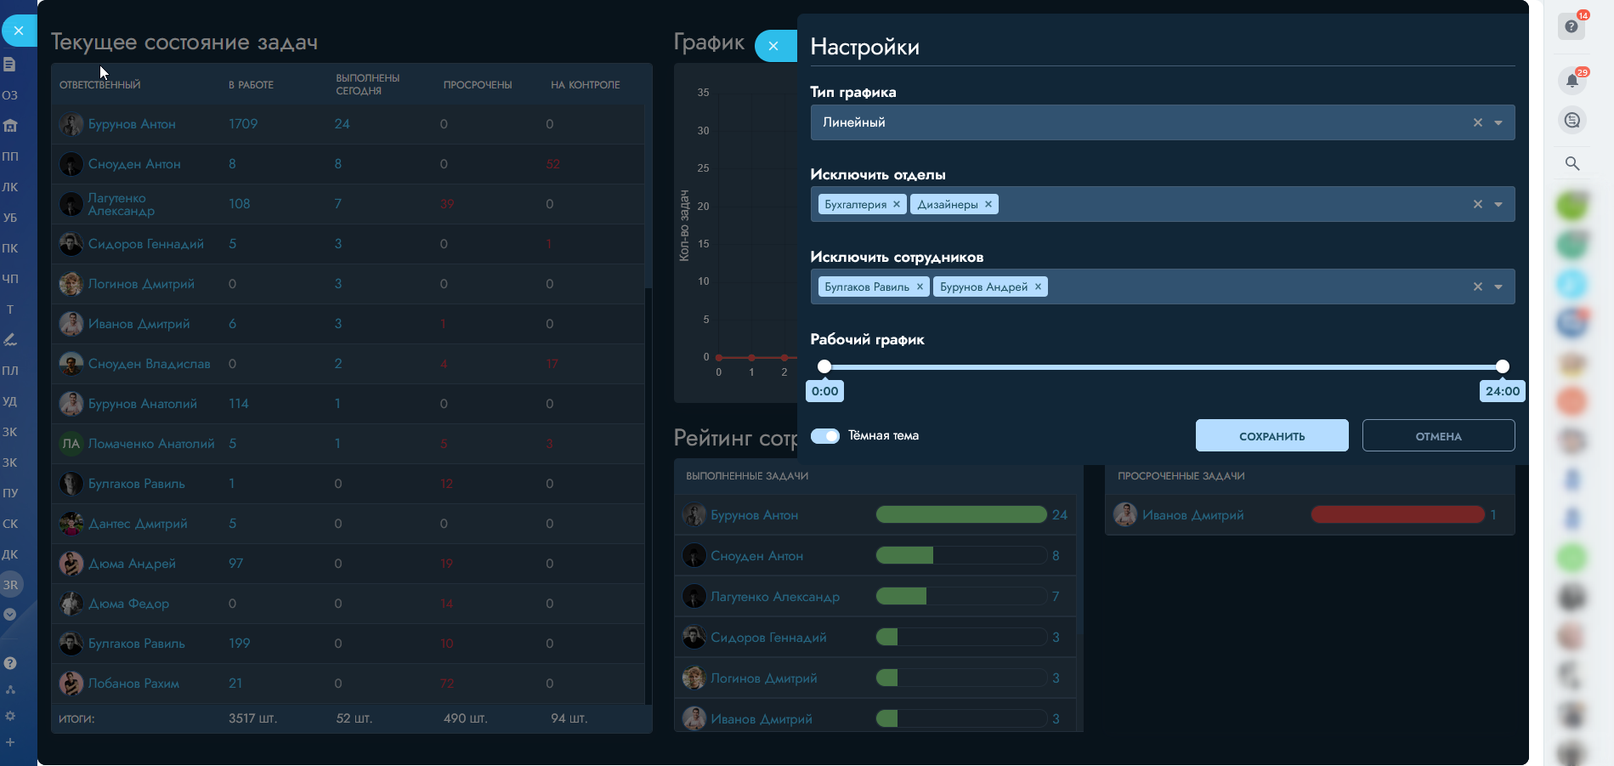Click the СОХРАНИТЬ button
Screen dimensions: 1614x766
pyautogui.click(x=1271, y=435)
